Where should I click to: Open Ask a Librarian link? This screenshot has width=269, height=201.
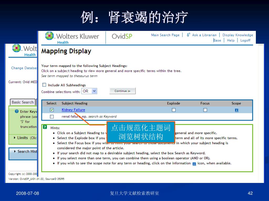pos(204,35)
